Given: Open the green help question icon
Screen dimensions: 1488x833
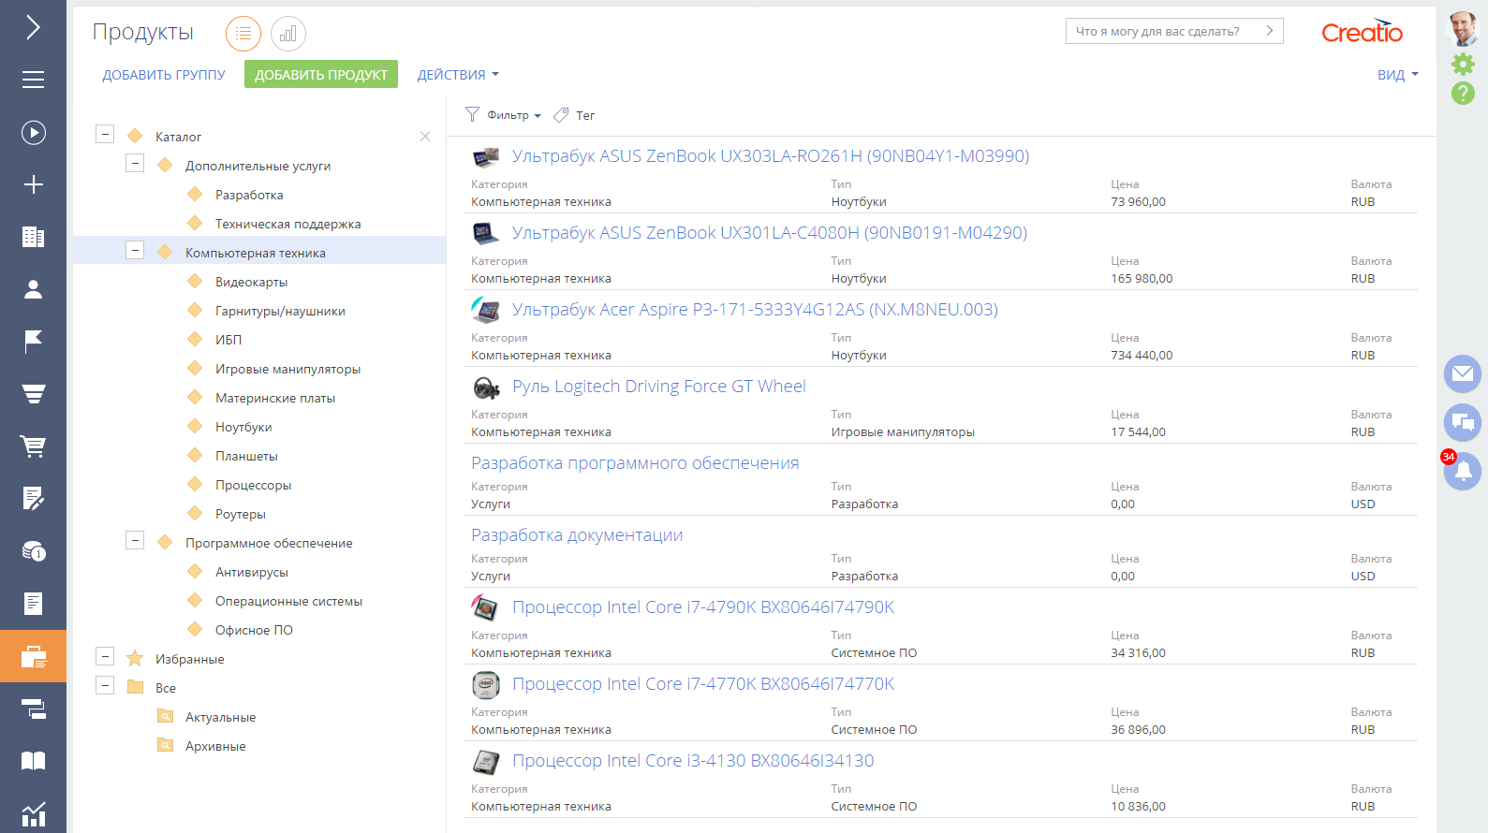Looking at the screenshot, I should pyautogui.click(x=1463, y=93).
